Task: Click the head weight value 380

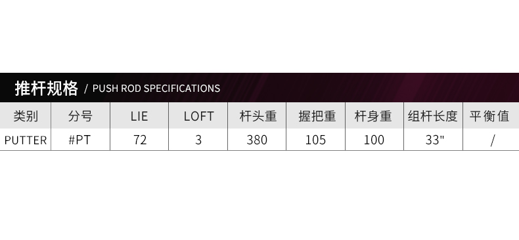Action: pos(257,140)
